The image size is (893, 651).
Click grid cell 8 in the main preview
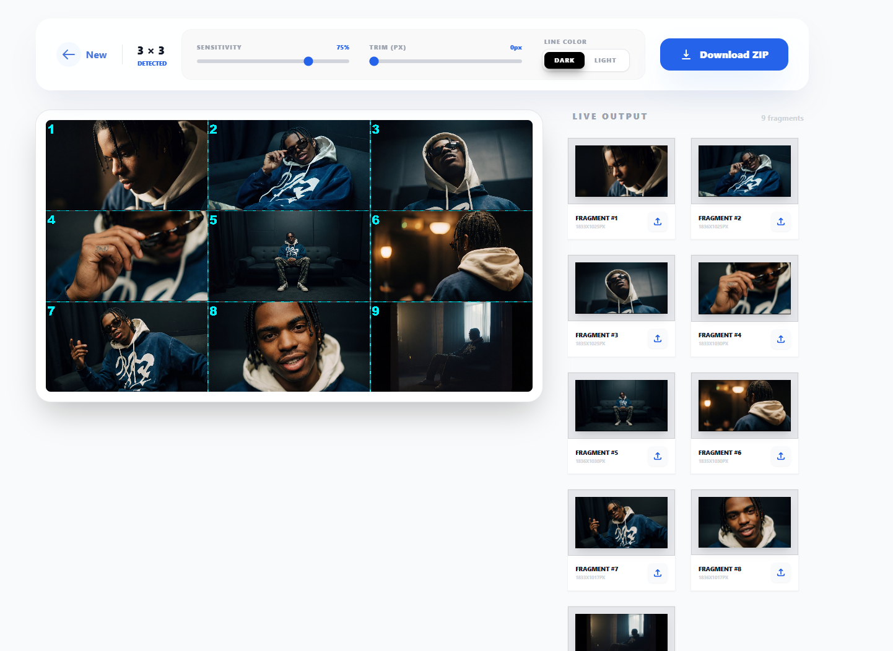[x=289, y=347]
